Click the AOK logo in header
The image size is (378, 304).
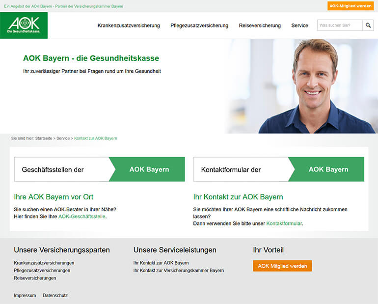click(x=24, y=26)
